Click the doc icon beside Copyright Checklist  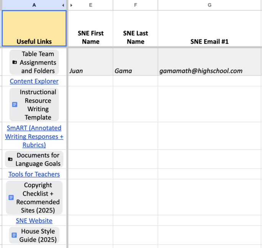[x=11, y=198]
